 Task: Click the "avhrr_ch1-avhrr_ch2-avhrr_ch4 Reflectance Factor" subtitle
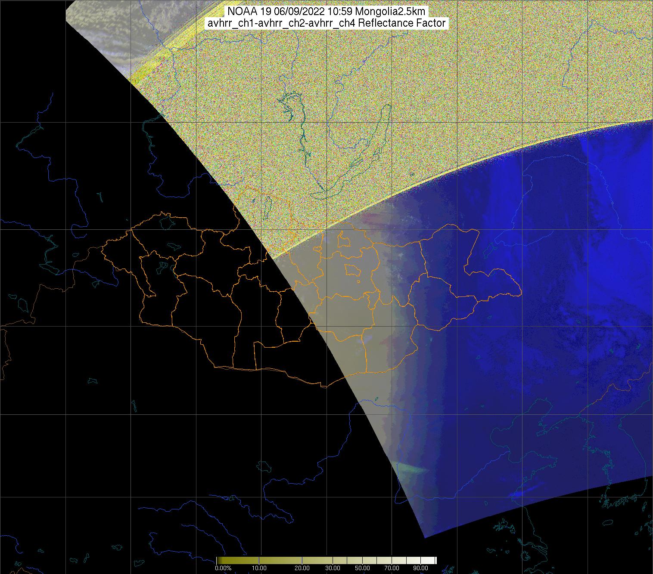pyautogui.click(x=326, y=23)
